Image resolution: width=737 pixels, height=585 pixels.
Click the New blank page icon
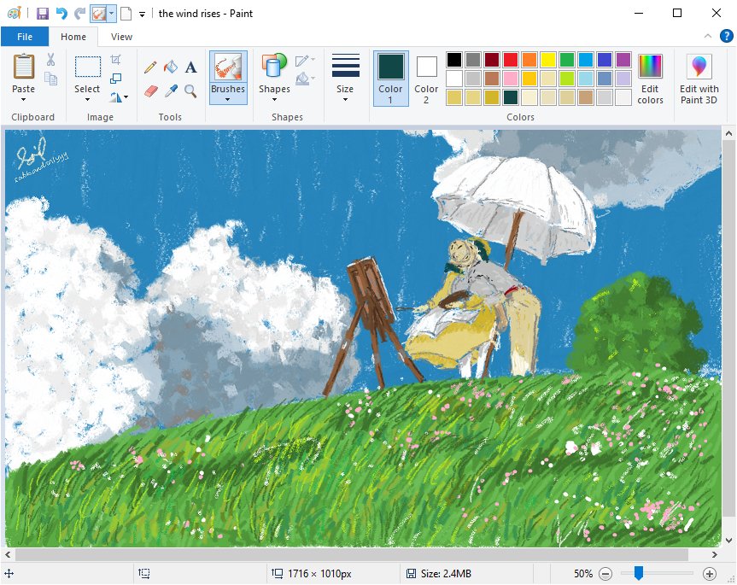126,13
